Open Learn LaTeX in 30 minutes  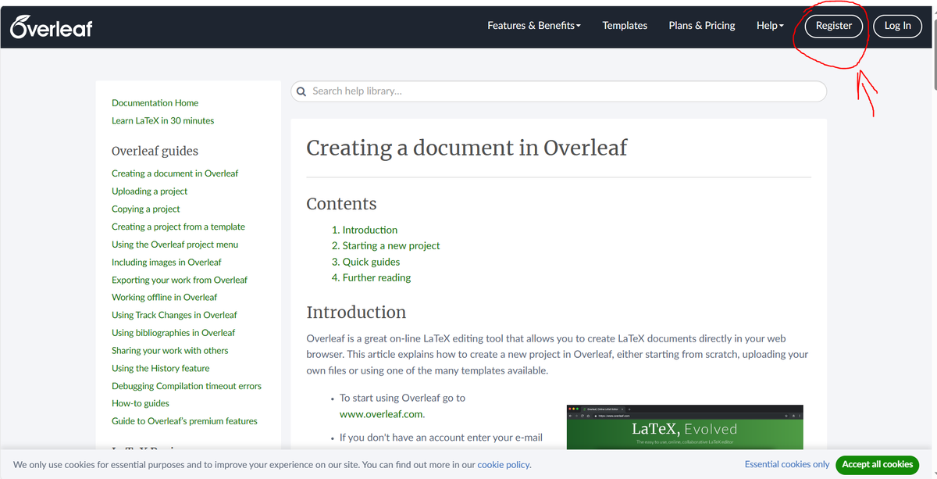click(162, 121)
